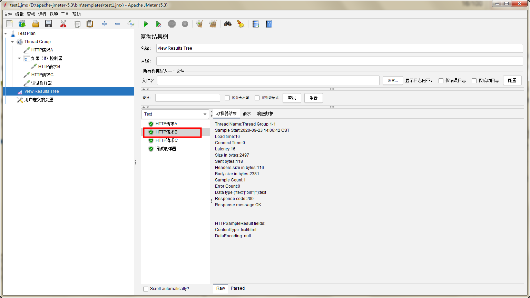This screenshot has height=298, width=530.
Task: Switch to the Parsed tab
Action: click(238, 288)
